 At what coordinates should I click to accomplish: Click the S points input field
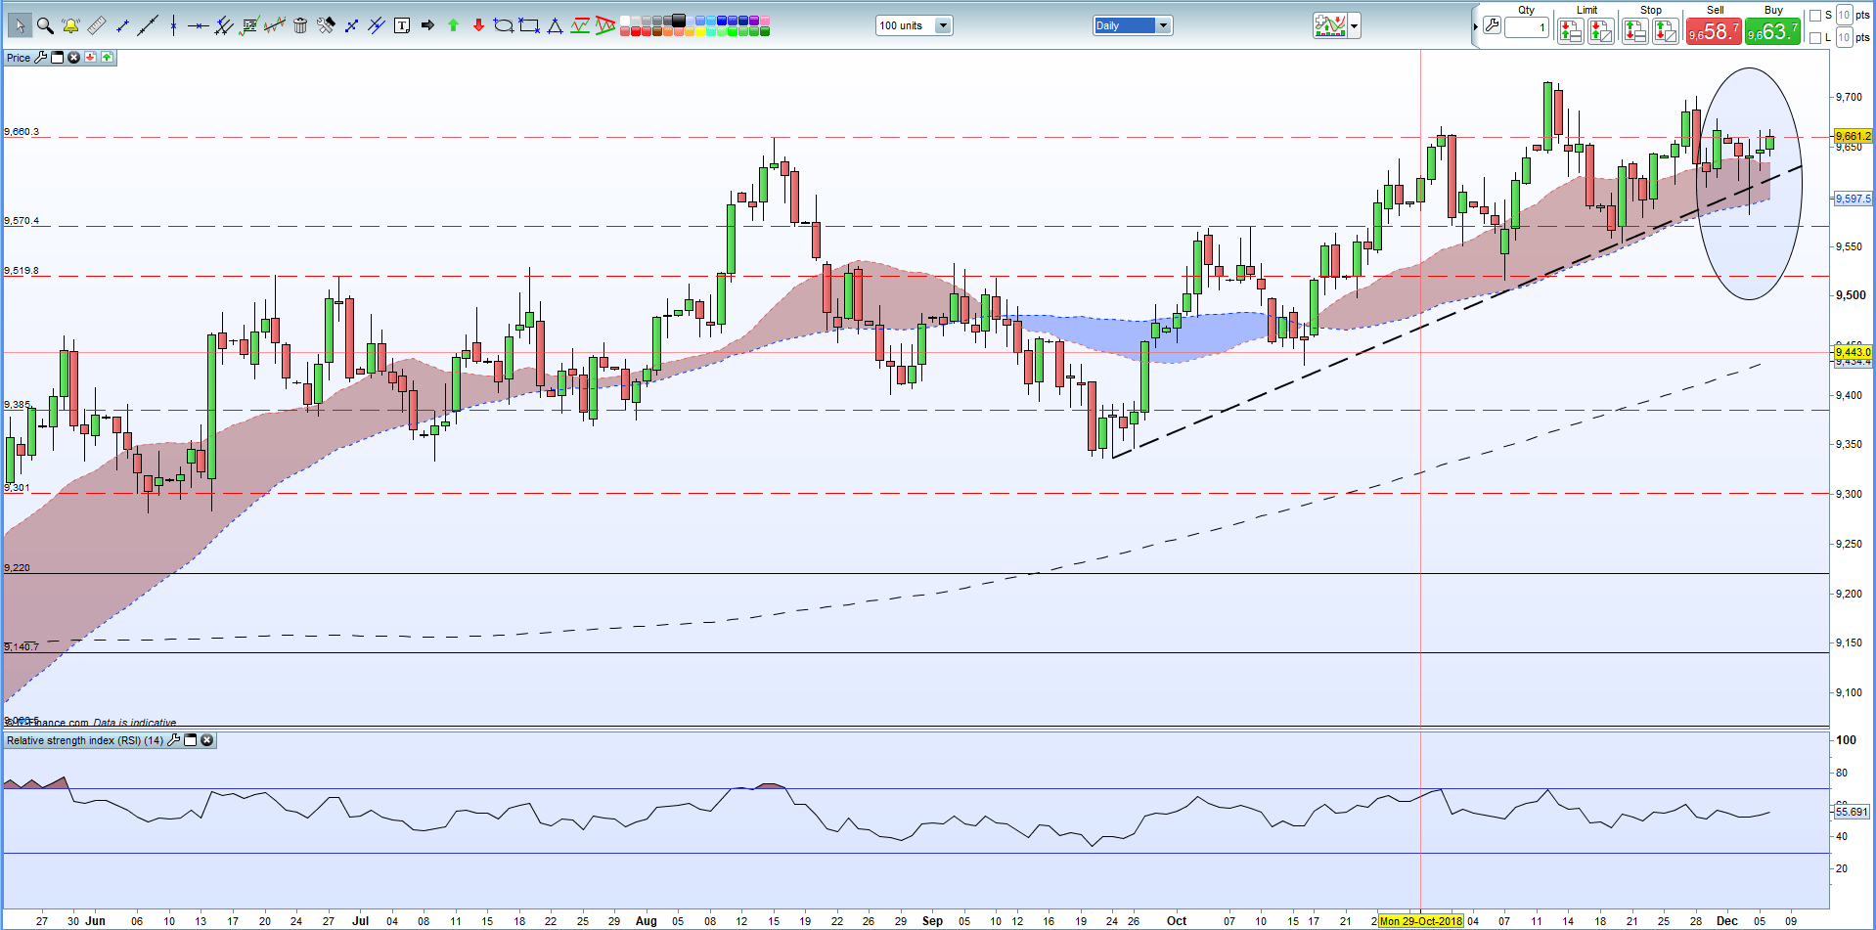pyautogui.click(x=1845, y=16)
